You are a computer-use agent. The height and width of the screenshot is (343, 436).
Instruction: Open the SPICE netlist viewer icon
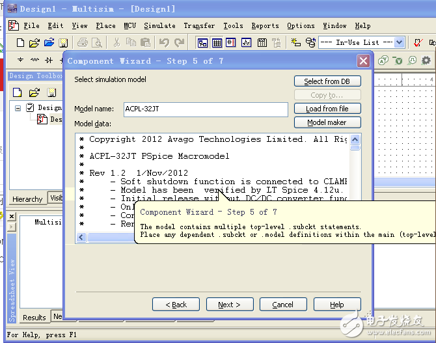pos(231,42)
